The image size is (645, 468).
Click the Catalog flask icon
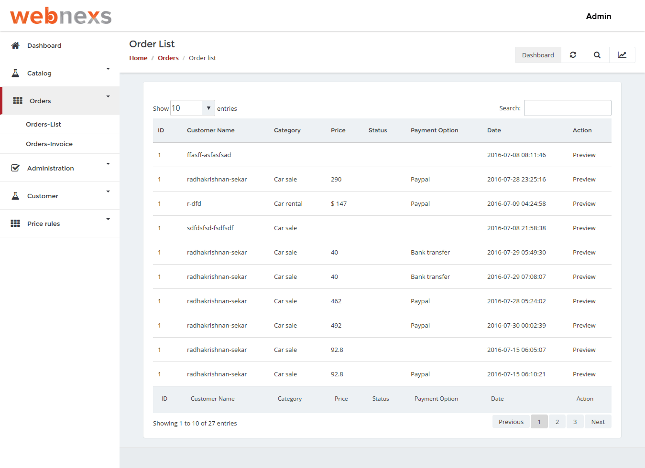pyautogui.click(x=15, y=73)
